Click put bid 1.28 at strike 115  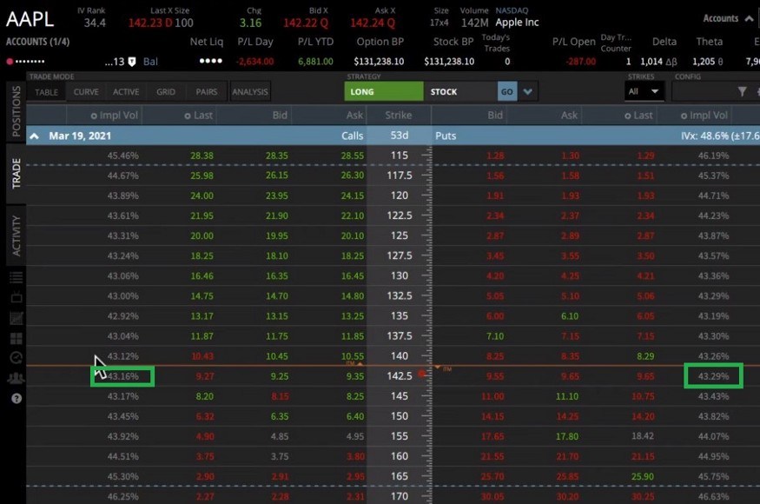pyautogui.click(x=495, y=156)
